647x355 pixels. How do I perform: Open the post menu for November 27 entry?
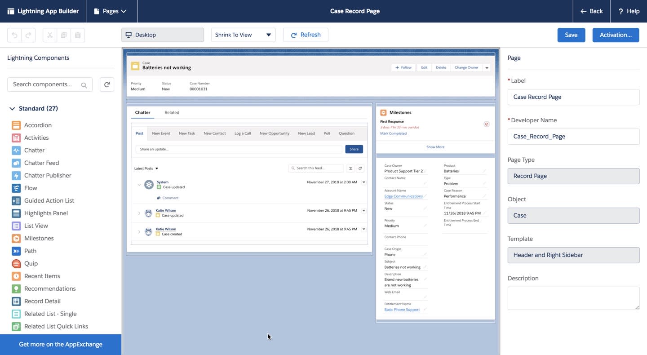[363, 182]
